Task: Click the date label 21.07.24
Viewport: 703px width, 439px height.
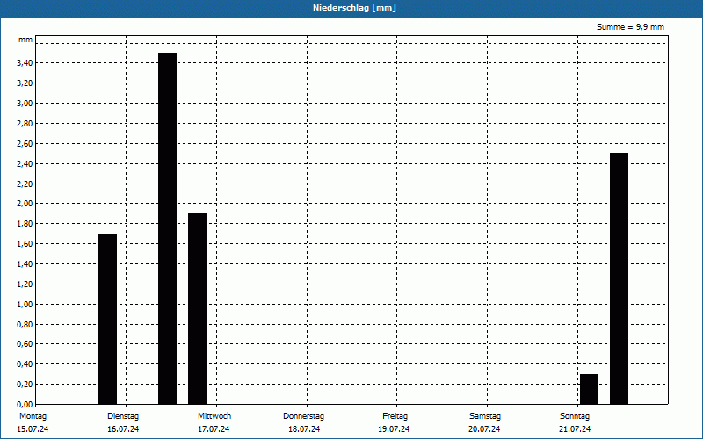Action: [575, 429]
